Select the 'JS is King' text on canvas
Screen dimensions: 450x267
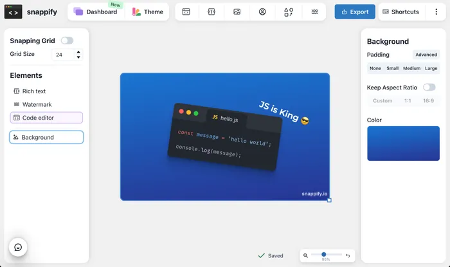pos(278,111)
